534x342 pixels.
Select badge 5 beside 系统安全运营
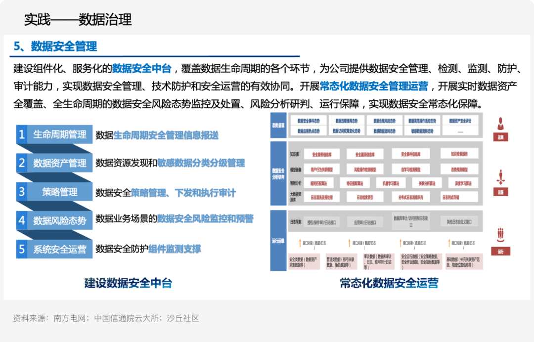pos(21,250)
